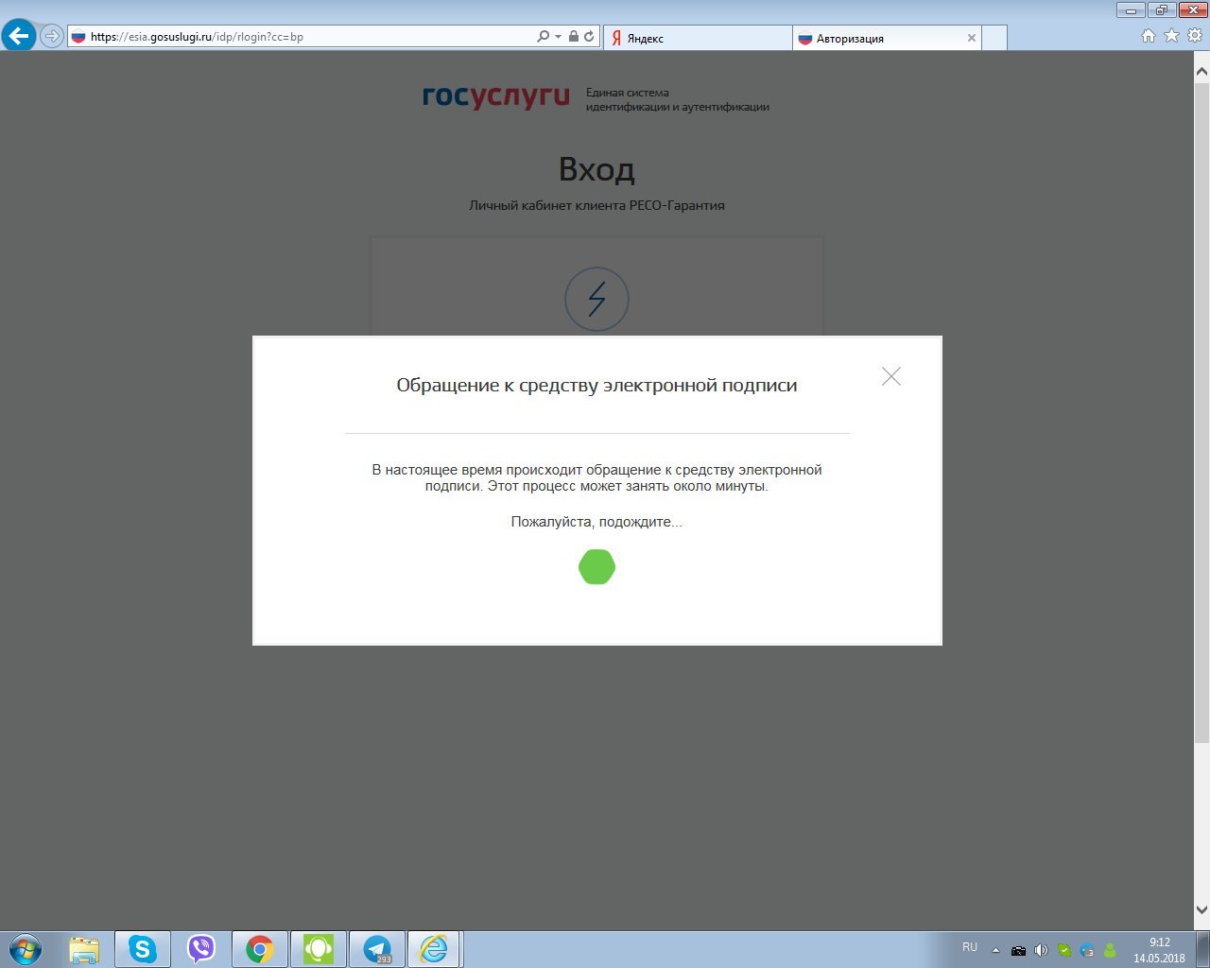The width and height of the screenshot is (1210, 968).
Task: Click the RU language indicator
Action: pyautogui.click(x=970, y=947)
